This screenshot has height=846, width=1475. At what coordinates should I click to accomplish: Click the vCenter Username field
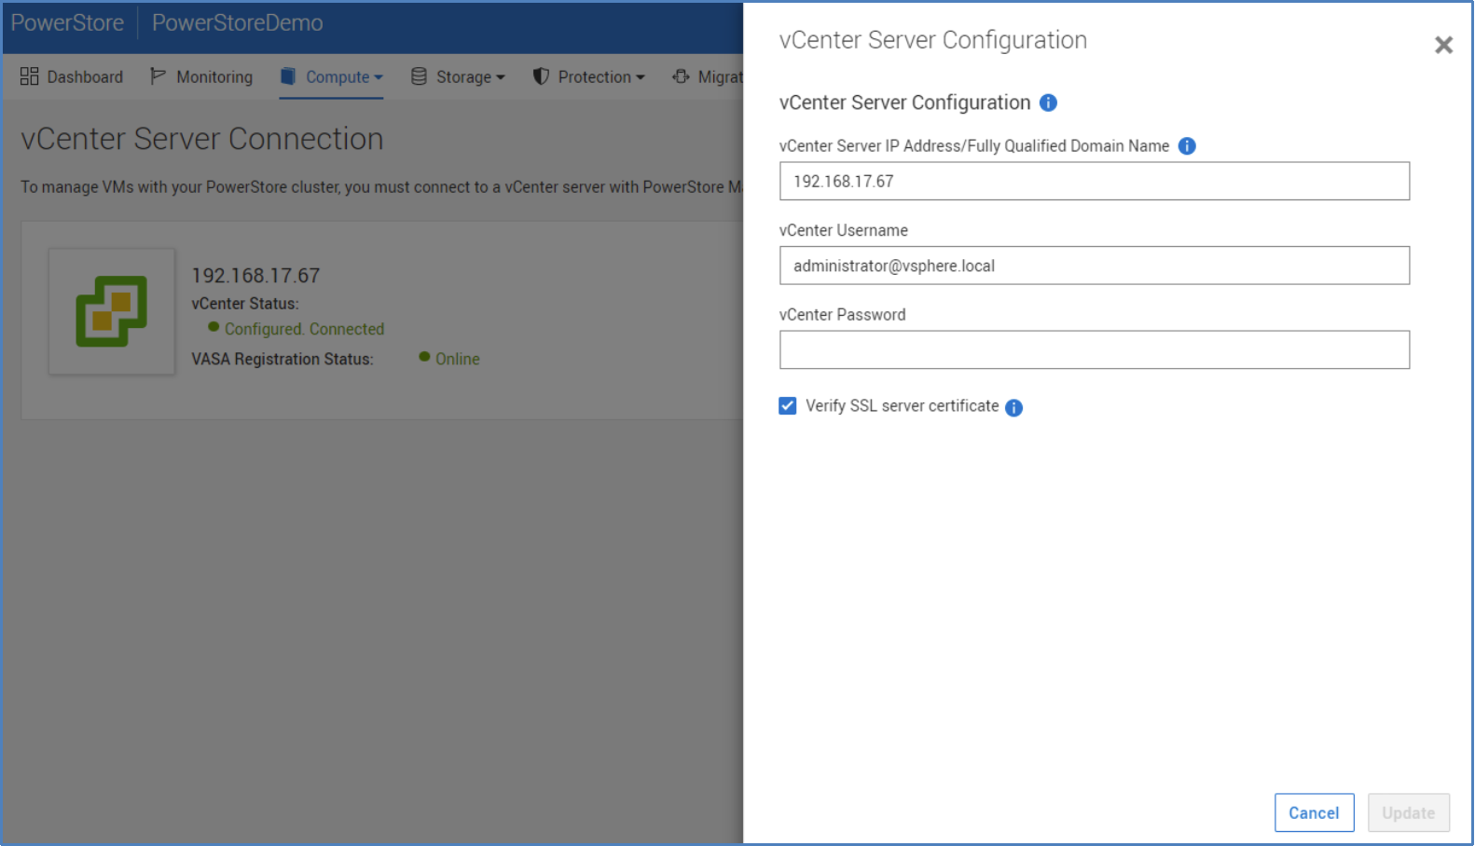[x=1095, y=266]
